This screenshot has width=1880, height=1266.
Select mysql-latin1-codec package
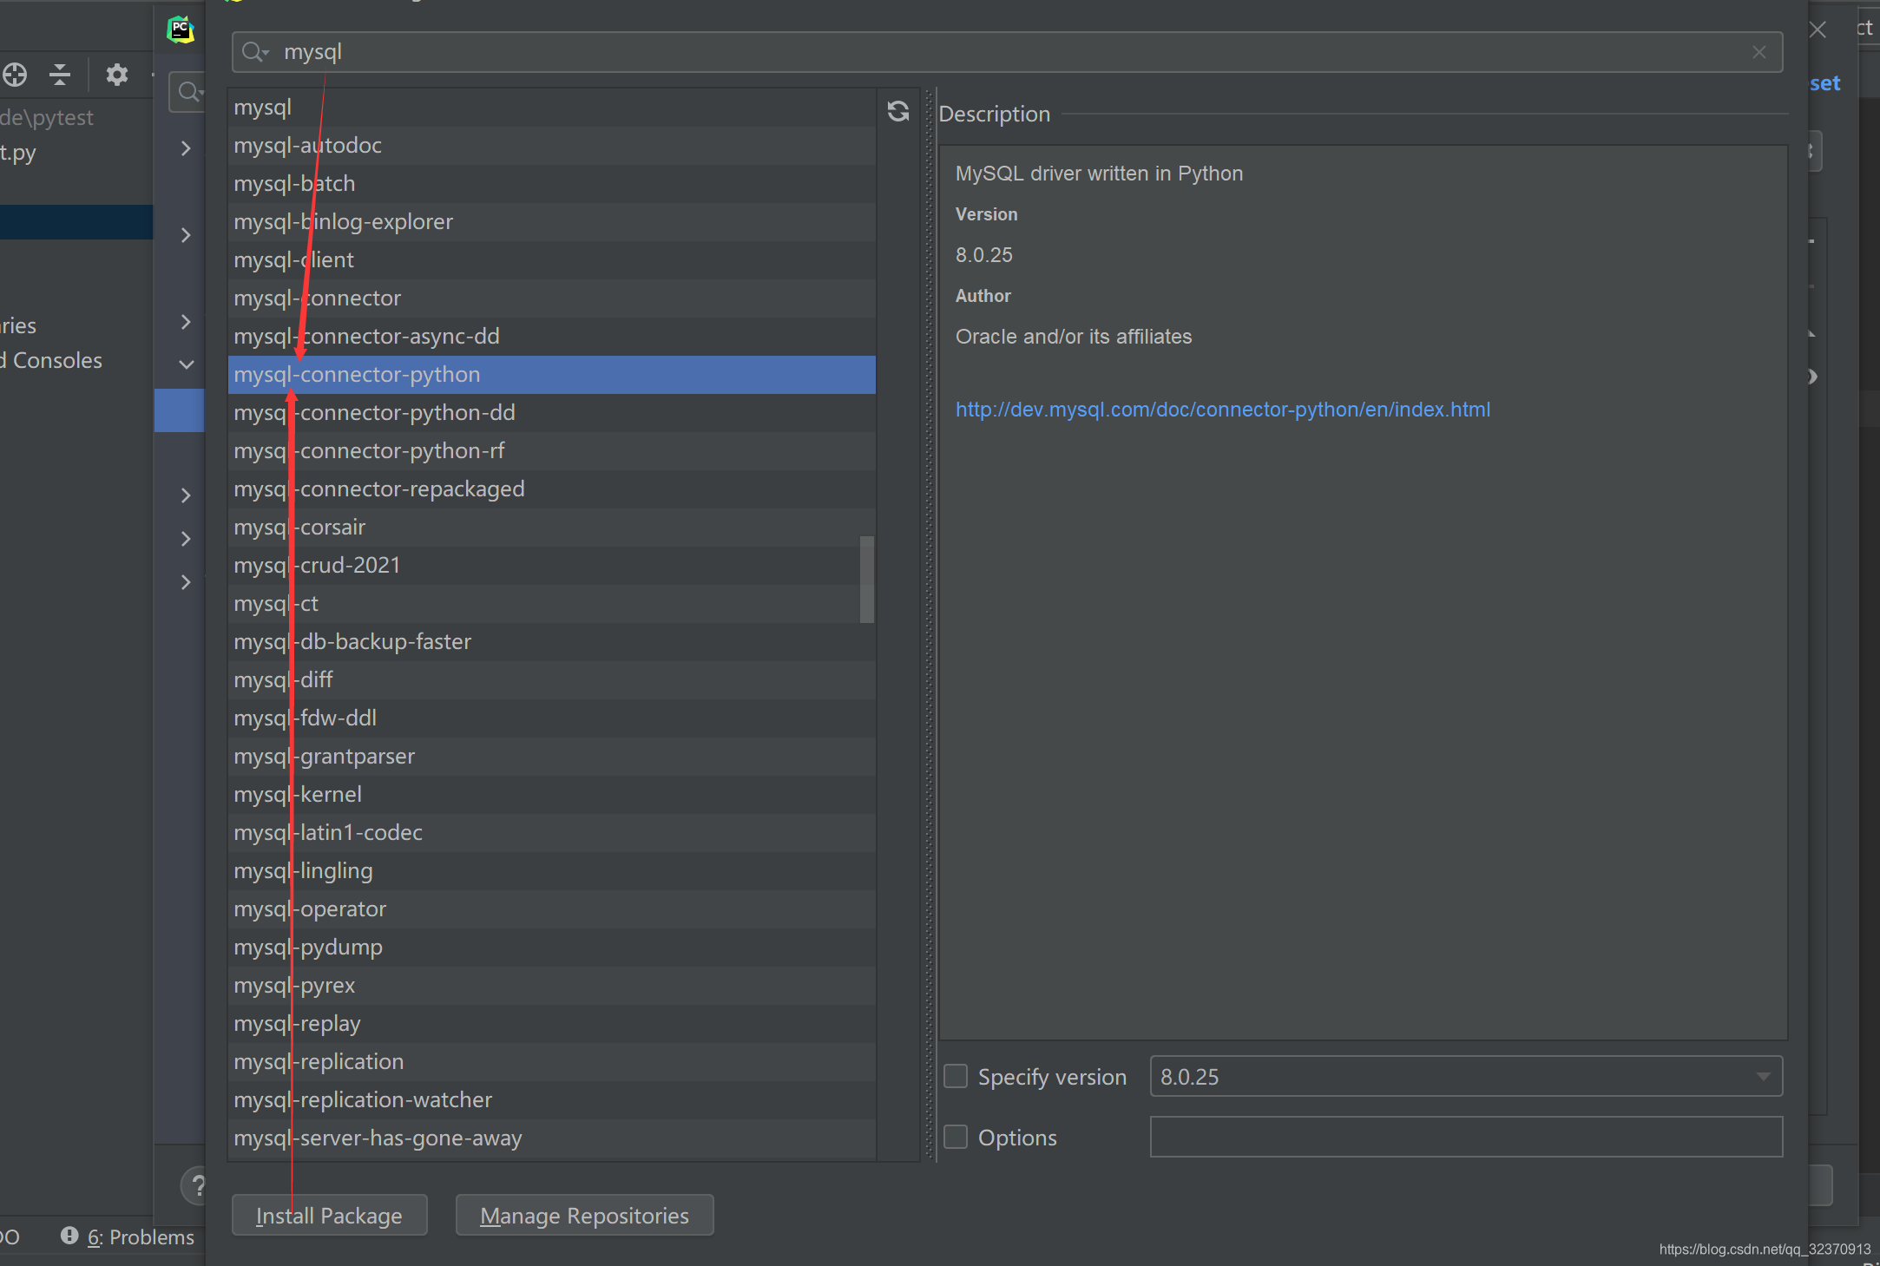[x=552, y=833]
